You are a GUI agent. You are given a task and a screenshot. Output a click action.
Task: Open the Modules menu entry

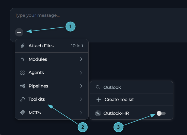click(x=52, y=59)
